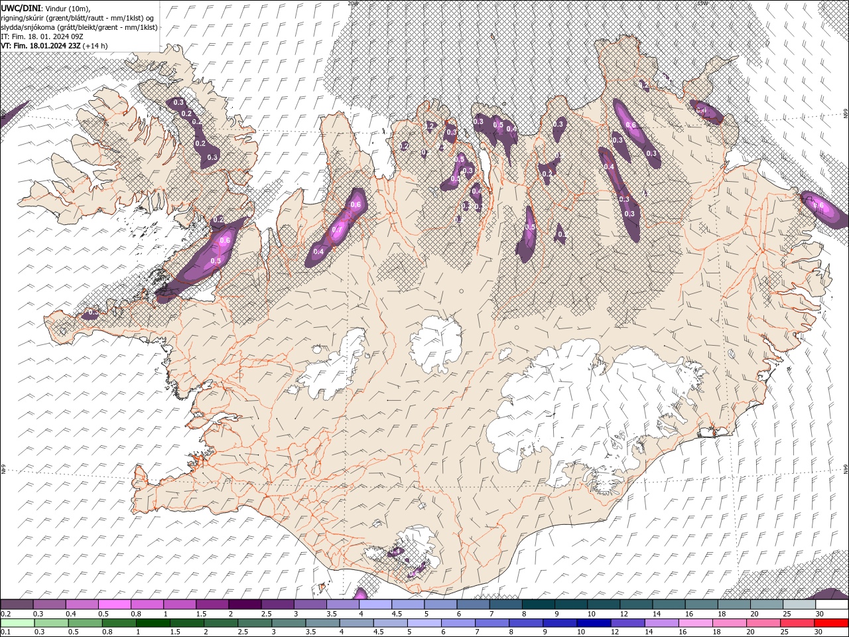Pick bottom-row legend swatch between 25 and 30
This screenshot has width=849, height=637.
point(797,622)
